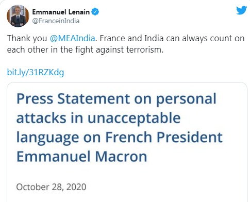Click 'France and India can always count on'

tap(172, 38)
